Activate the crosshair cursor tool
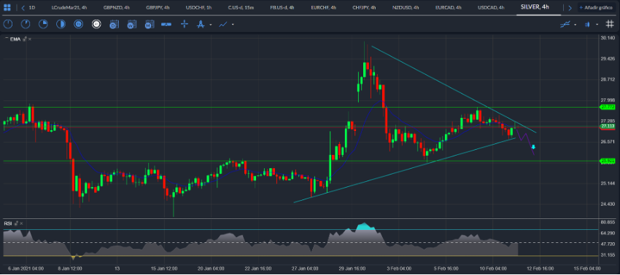The height and width of the screenshot is (275, 620). coord(185,25)
